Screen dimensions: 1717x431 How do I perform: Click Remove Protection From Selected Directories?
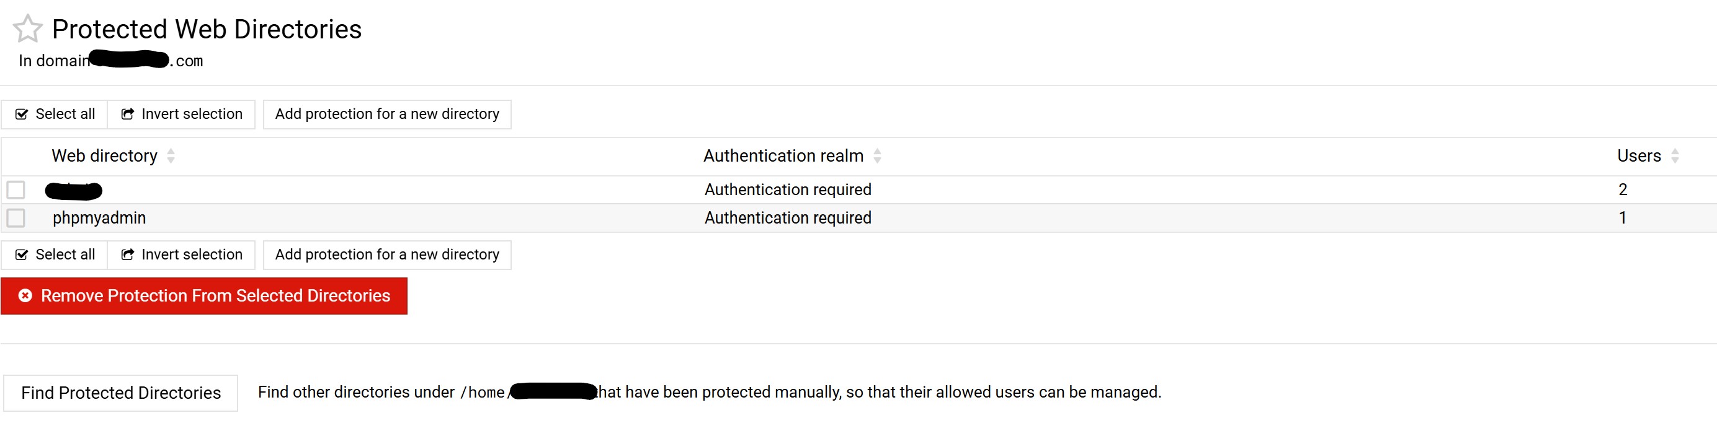click(x=215, y=296)
